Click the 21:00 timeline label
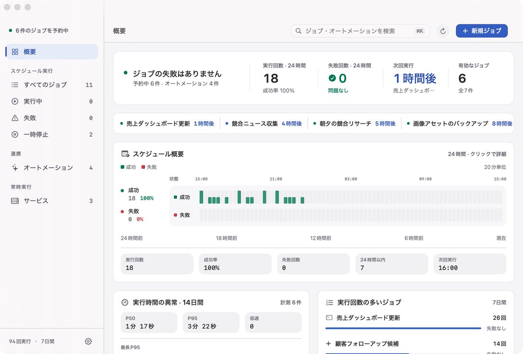 276,179
